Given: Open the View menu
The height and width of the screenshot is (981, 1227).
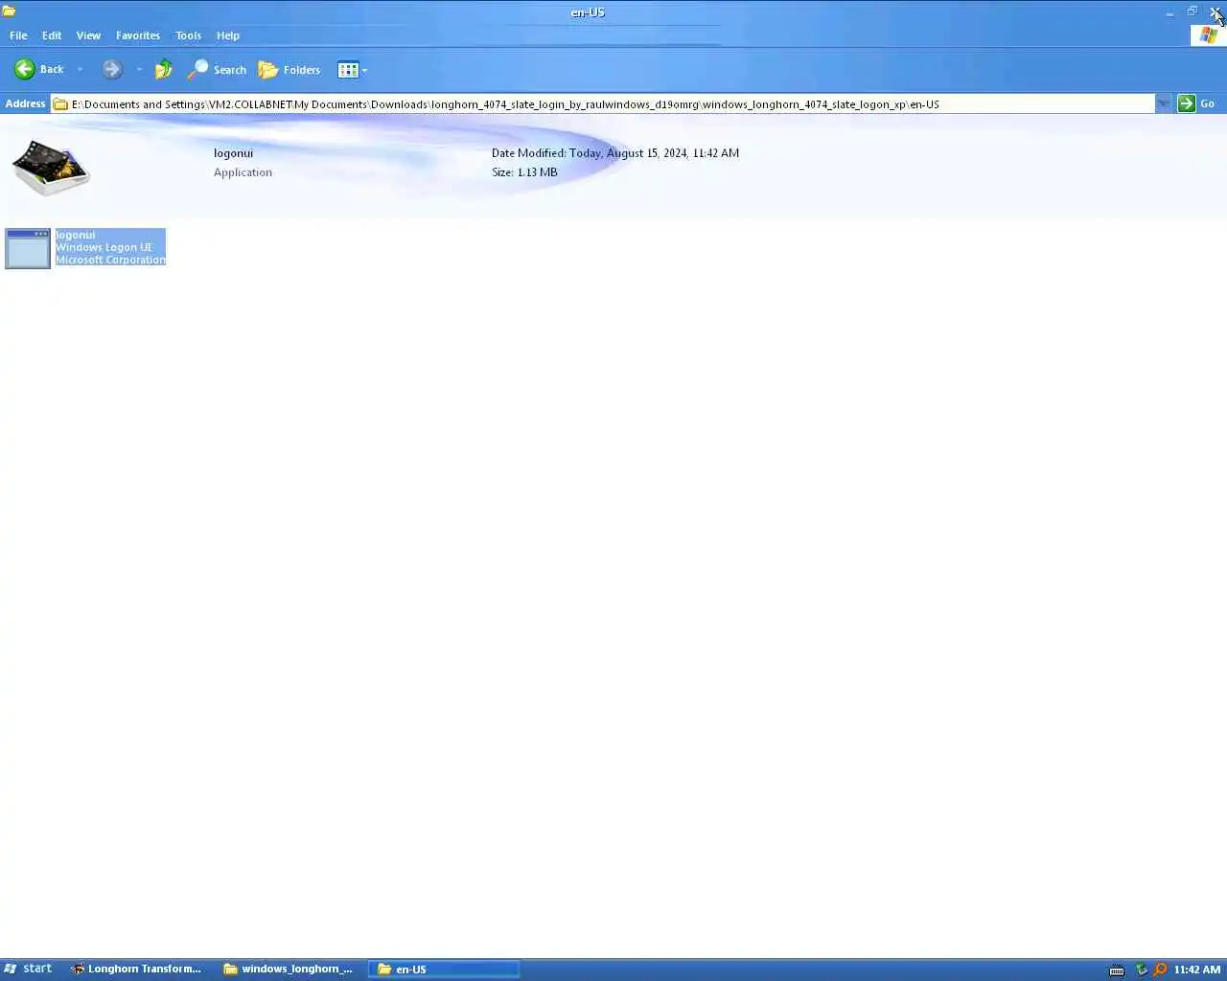Looking at the screenshot, I should click(88, 35).
